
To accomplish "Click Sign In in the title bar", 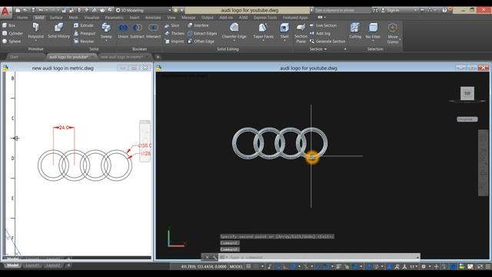I will pos(393,10).
